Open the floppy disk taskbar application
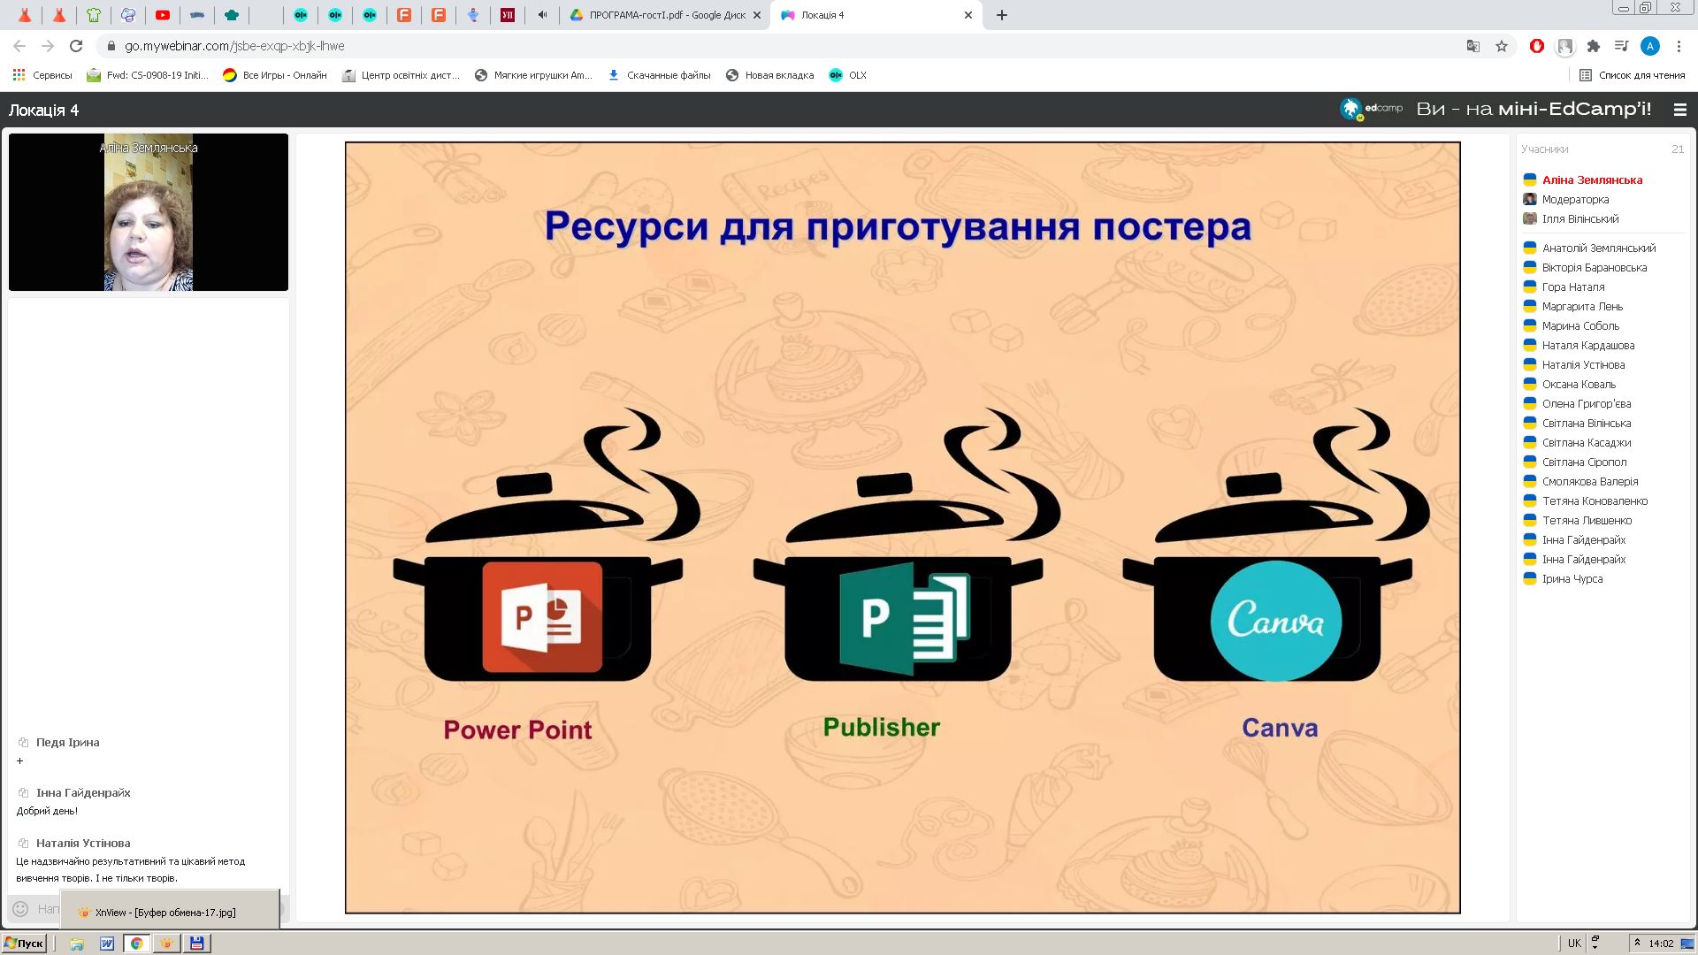1698x955 pixels. (196, 944)
